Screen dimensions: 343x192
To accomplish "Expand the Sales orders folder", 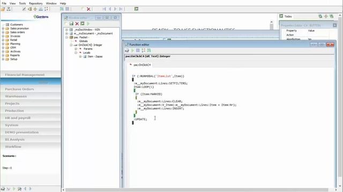I will coord(3,32).
